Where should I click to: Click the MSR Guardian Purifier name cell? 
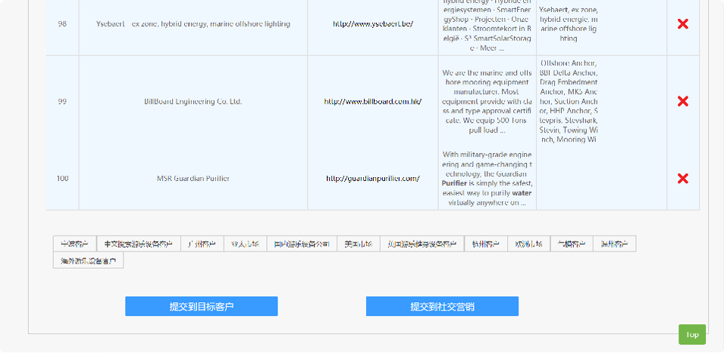(x=193, y=179)
